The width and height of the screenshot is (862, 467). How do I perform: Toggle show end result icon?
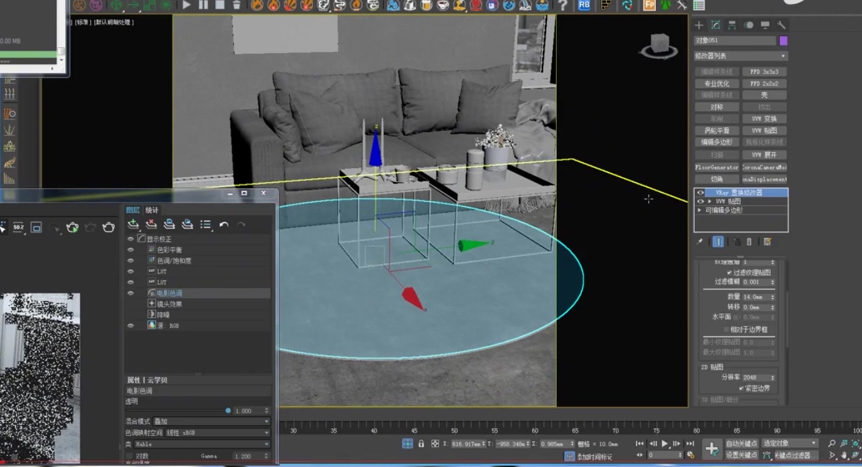[x=718, y=241]
